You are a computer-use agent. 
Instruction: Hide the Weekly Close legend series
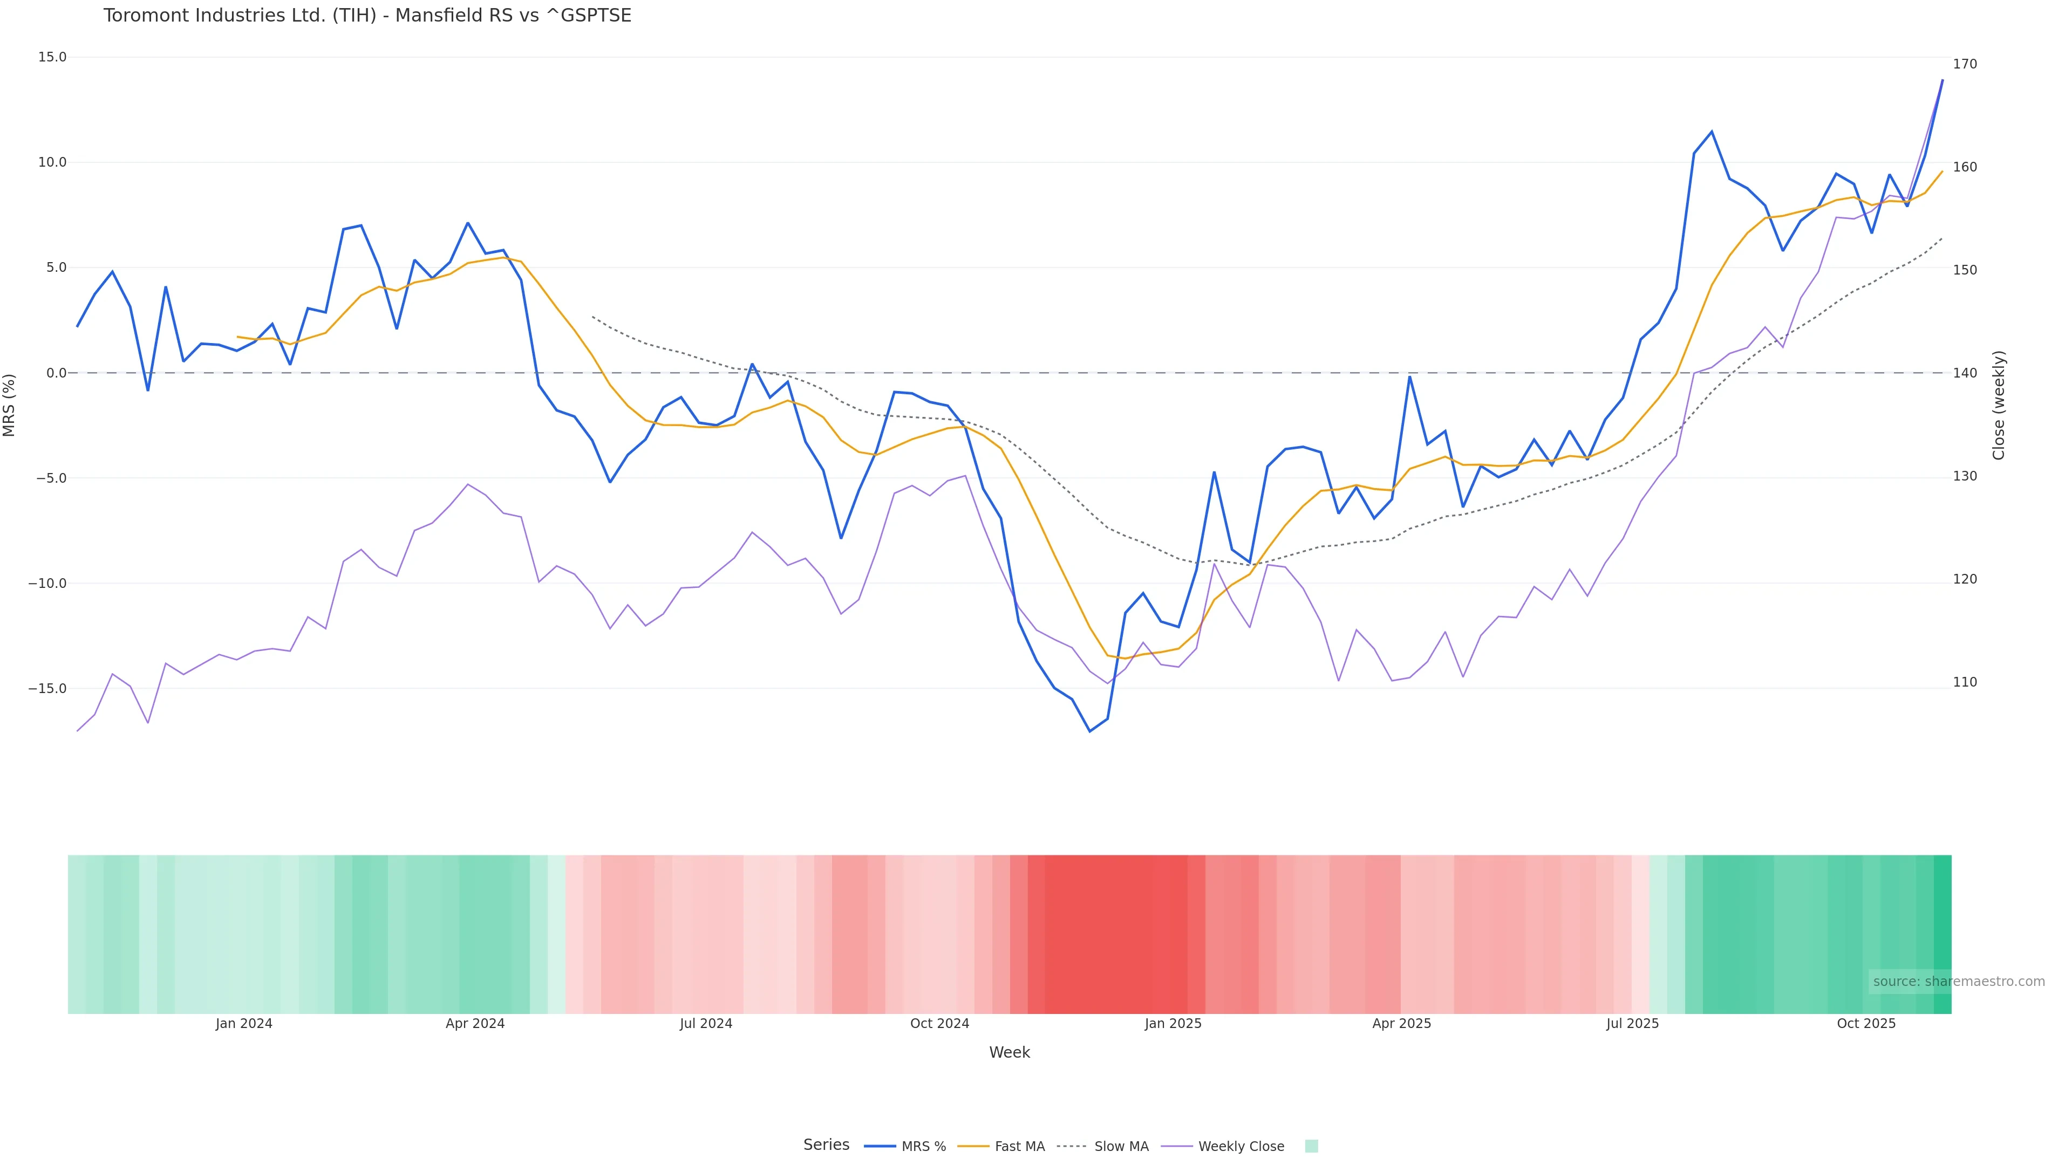pyautogui.click(x=1241, y=1147)
